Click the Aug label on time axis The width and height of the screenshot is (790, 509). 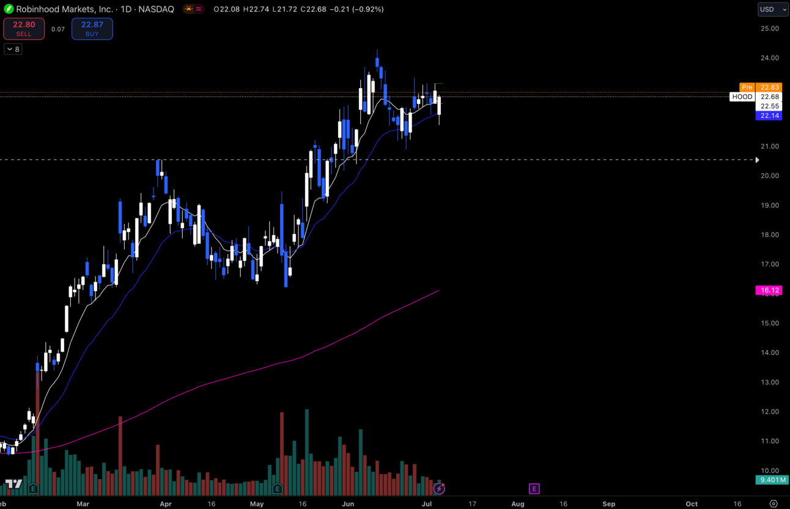pos(518,504)
